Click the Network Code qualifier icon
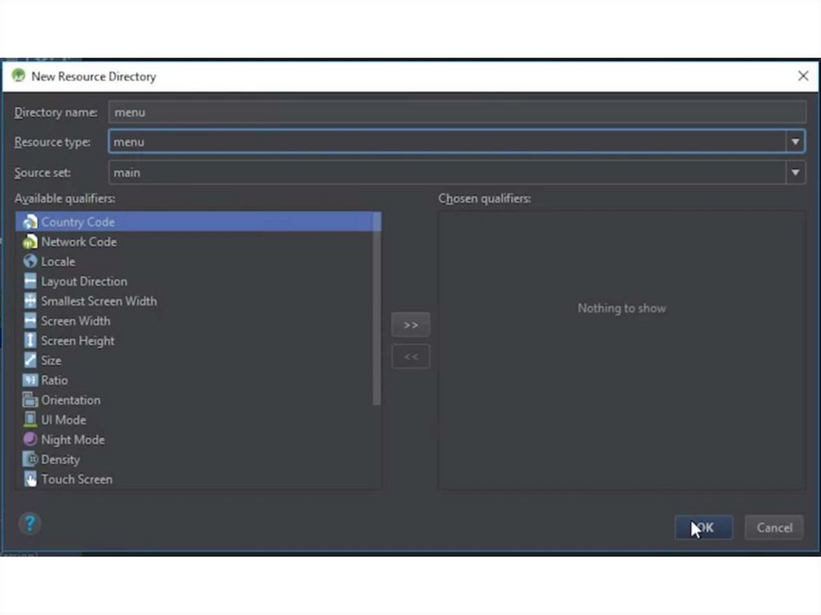The height and width of the screenshot is (615, 821). pos(30,241)
